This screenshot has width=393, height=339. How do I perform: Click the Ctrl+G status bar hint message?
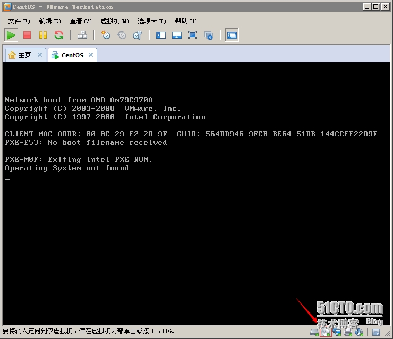pos(88,331)
